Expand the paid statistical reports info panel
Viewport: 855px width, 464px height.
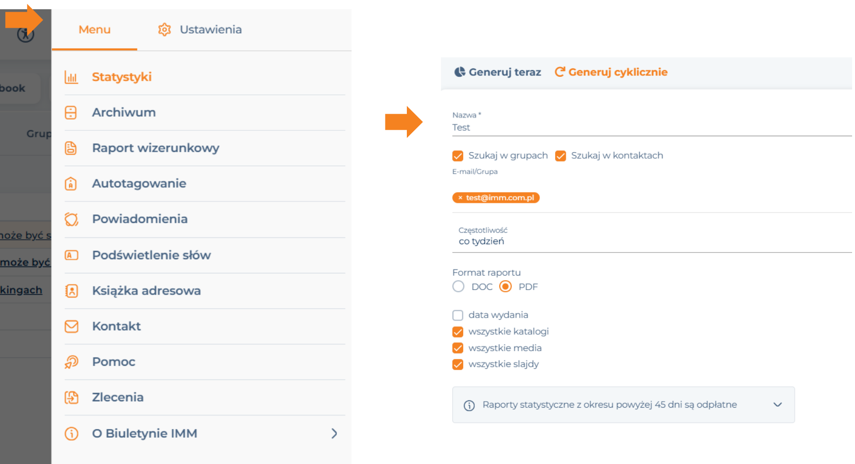(624, 405)
